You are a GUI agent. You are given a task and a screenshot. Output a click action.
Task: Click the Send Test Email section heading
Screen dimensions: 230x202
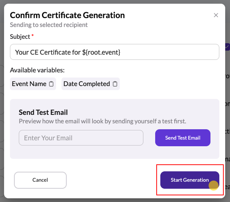(x=43, y=112)
